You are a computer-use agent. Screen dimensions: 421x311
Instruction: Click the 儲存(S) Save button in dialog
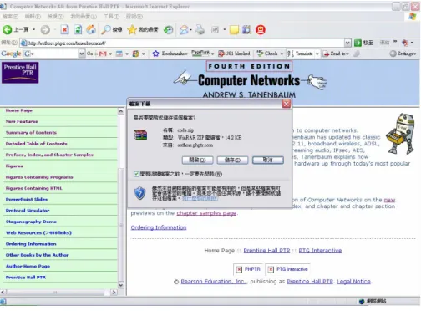coord(232,160)
